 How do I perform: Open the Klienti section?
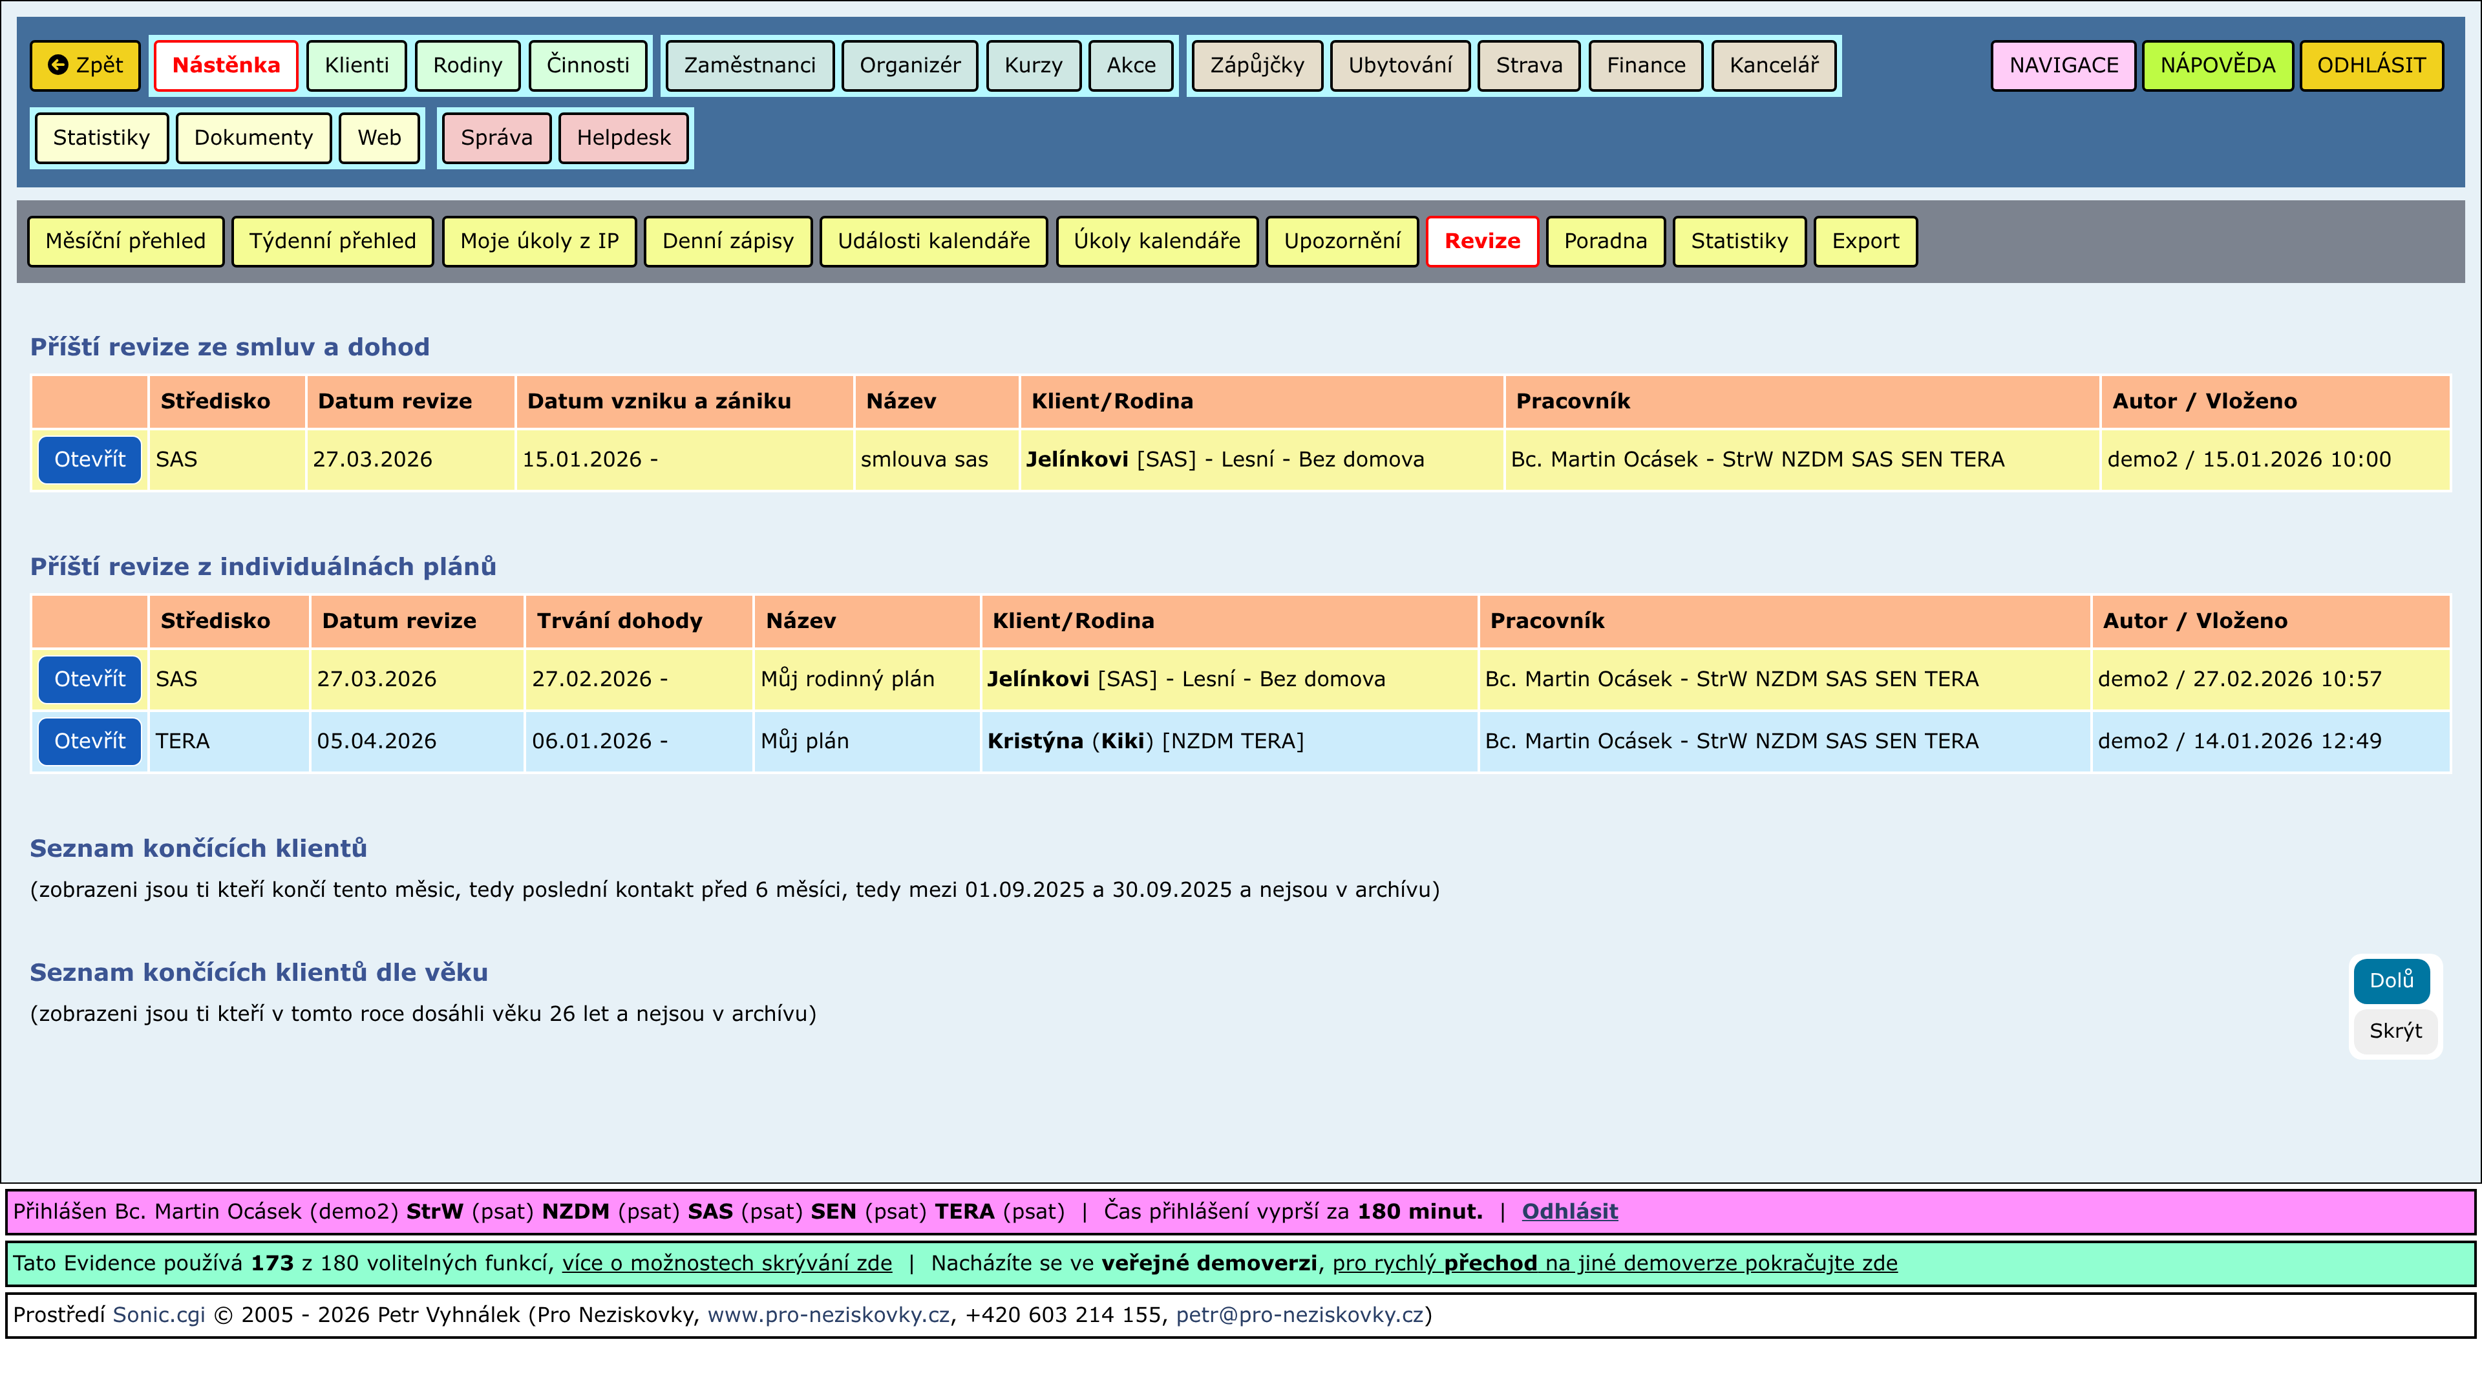coord(357,65)
